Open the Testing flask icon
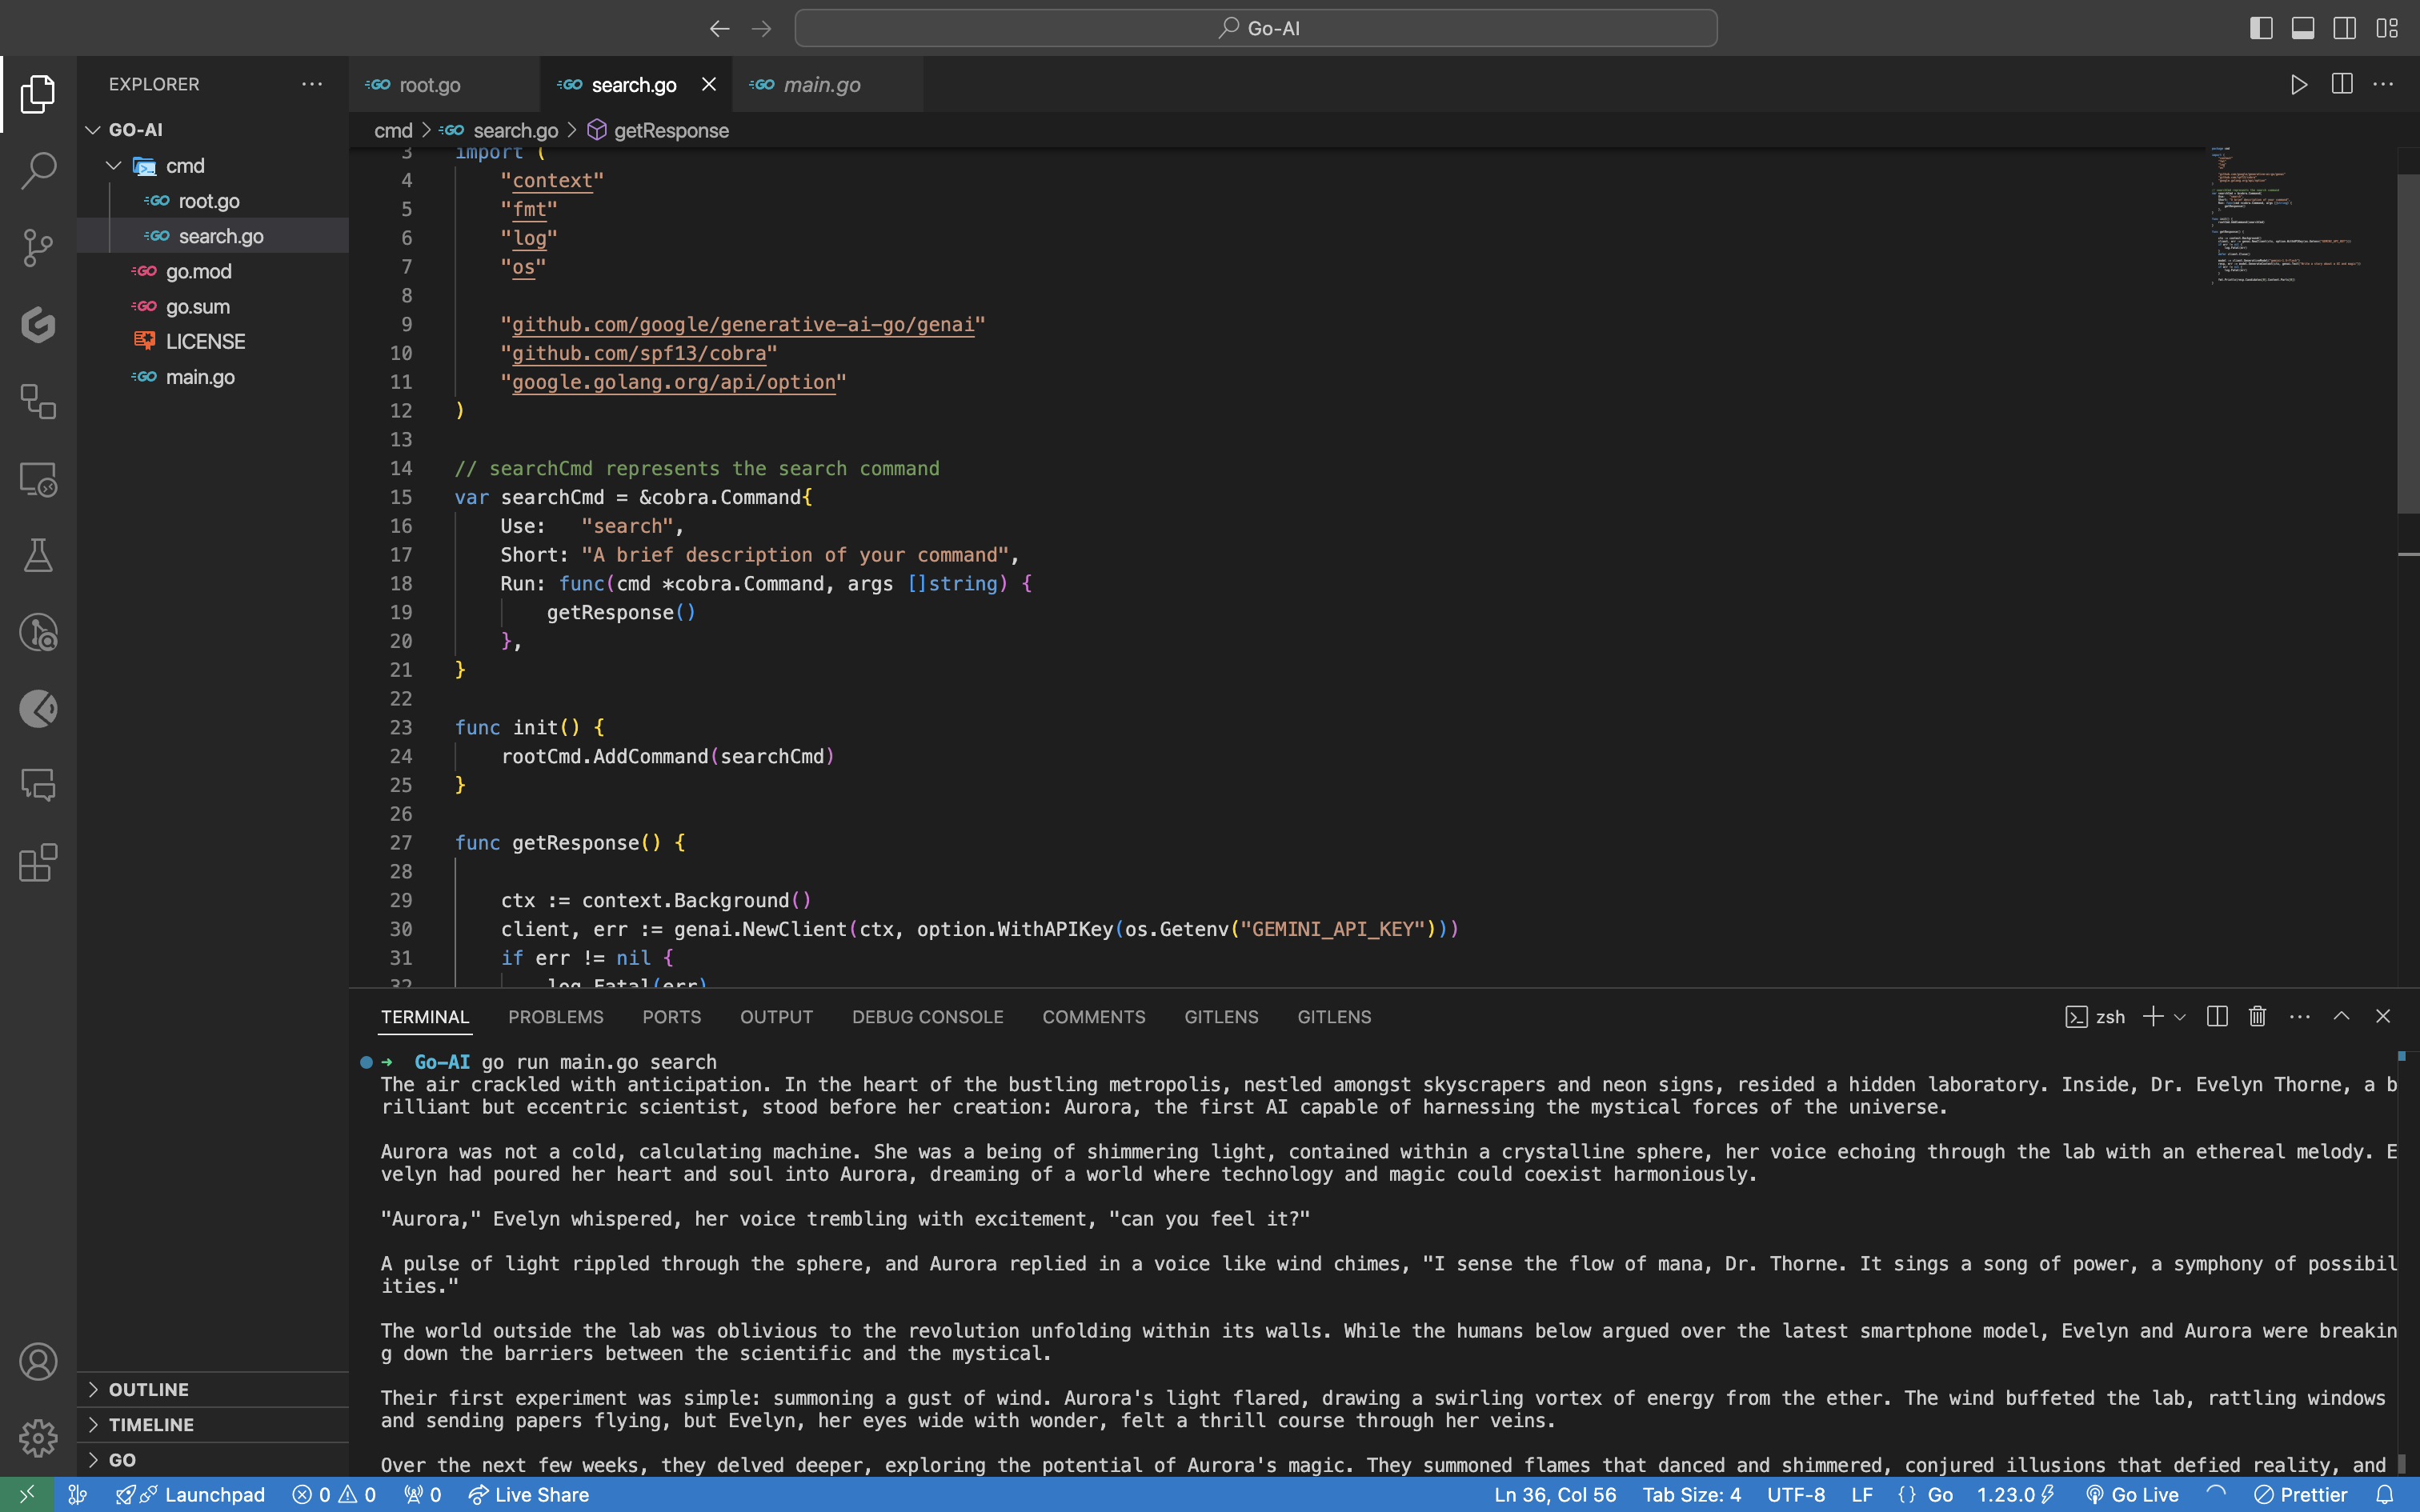The width and height of the screenshot is (2420, 1512). click(x=38, y=555)
